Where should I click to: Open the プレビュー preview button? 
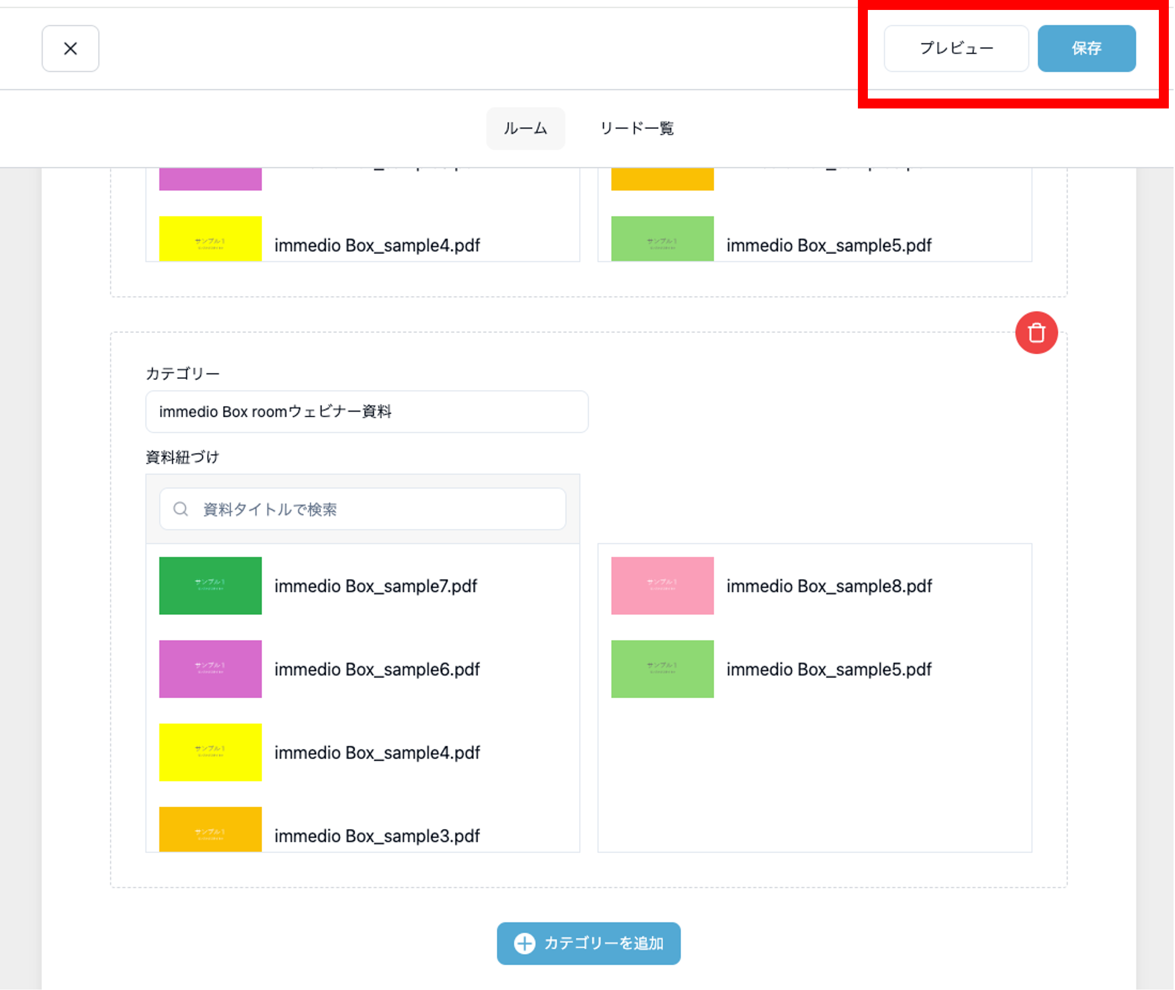click(956, 48)
